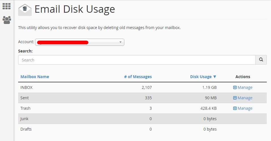Screen dimensions: 271x141
Task: Sort by Mailbox Name column header
Action: pyautogui.click(x=35, y=77)
